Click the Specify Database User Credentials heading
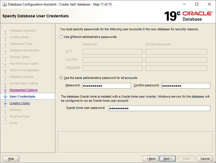 (x=35, y=16)
